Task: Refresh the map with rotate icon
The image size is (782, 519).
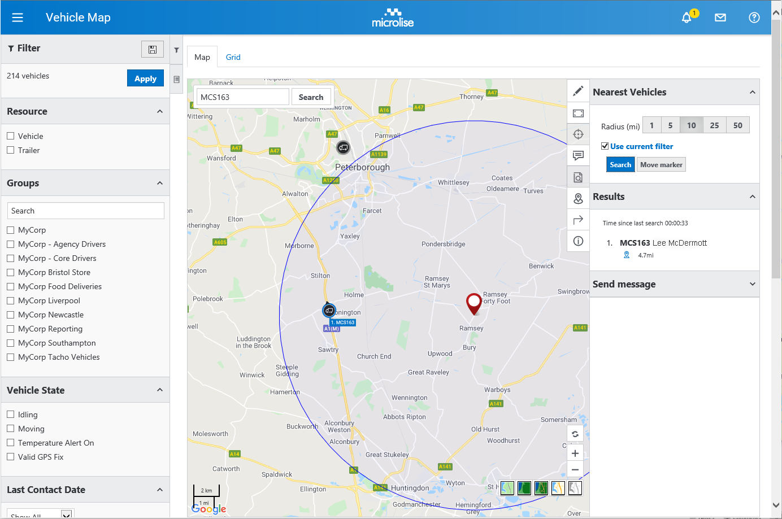Action: tap(575, 434)
